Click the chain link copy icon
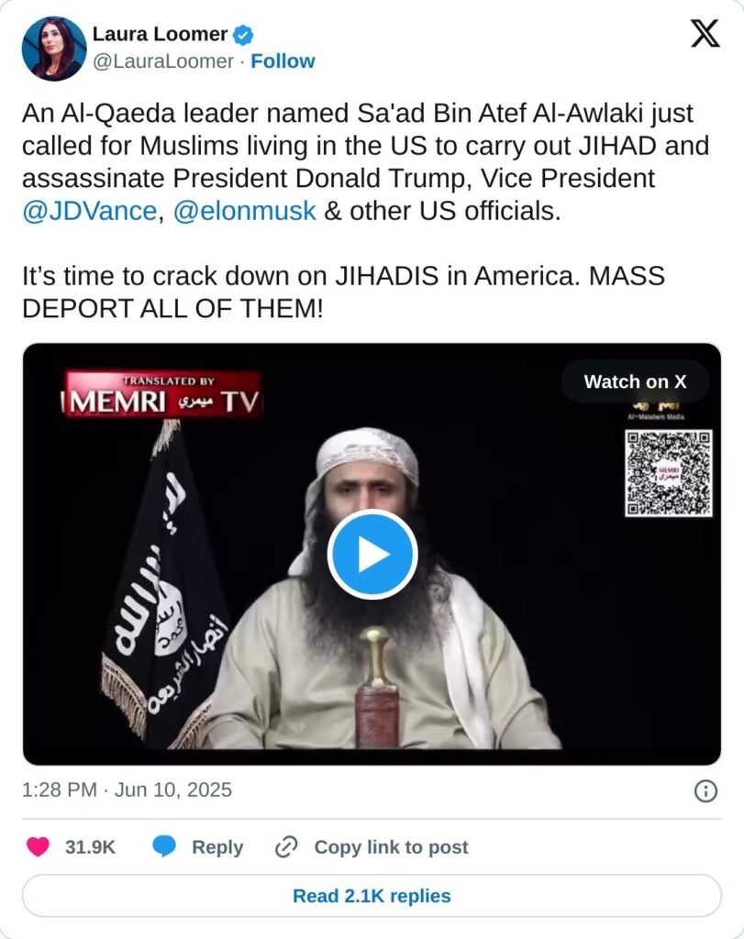This screenshot has width=744, height=939. pos(286,846)
